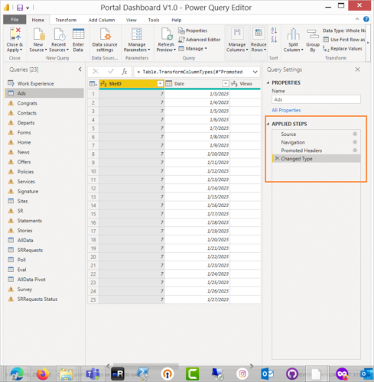Click the Split Column icon
Viewport: 374px width, 382px height.
(293, 34)
